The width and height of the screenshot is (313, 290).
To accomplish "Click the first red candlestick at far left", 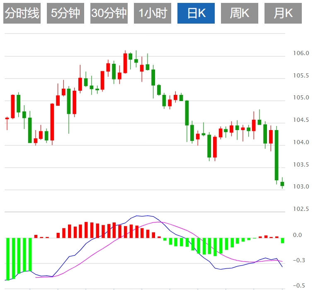I will point(7,118).
